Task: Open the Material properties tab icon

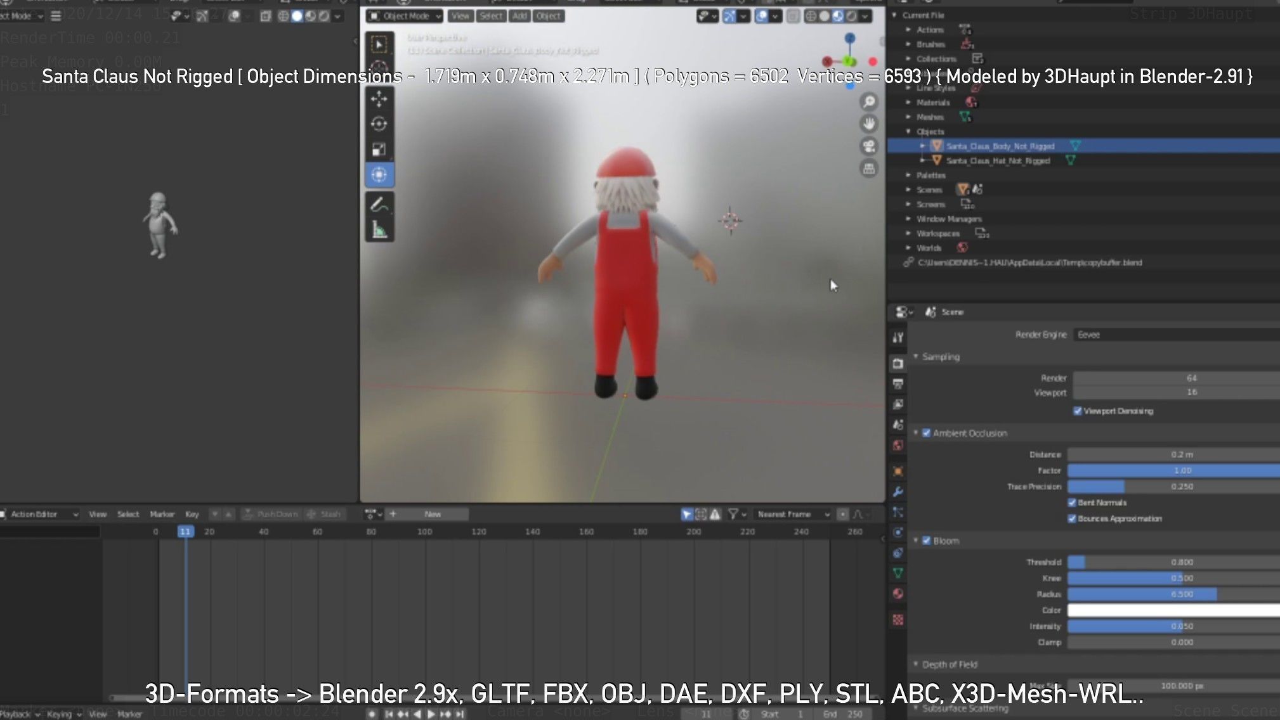Action: (898, 594)
